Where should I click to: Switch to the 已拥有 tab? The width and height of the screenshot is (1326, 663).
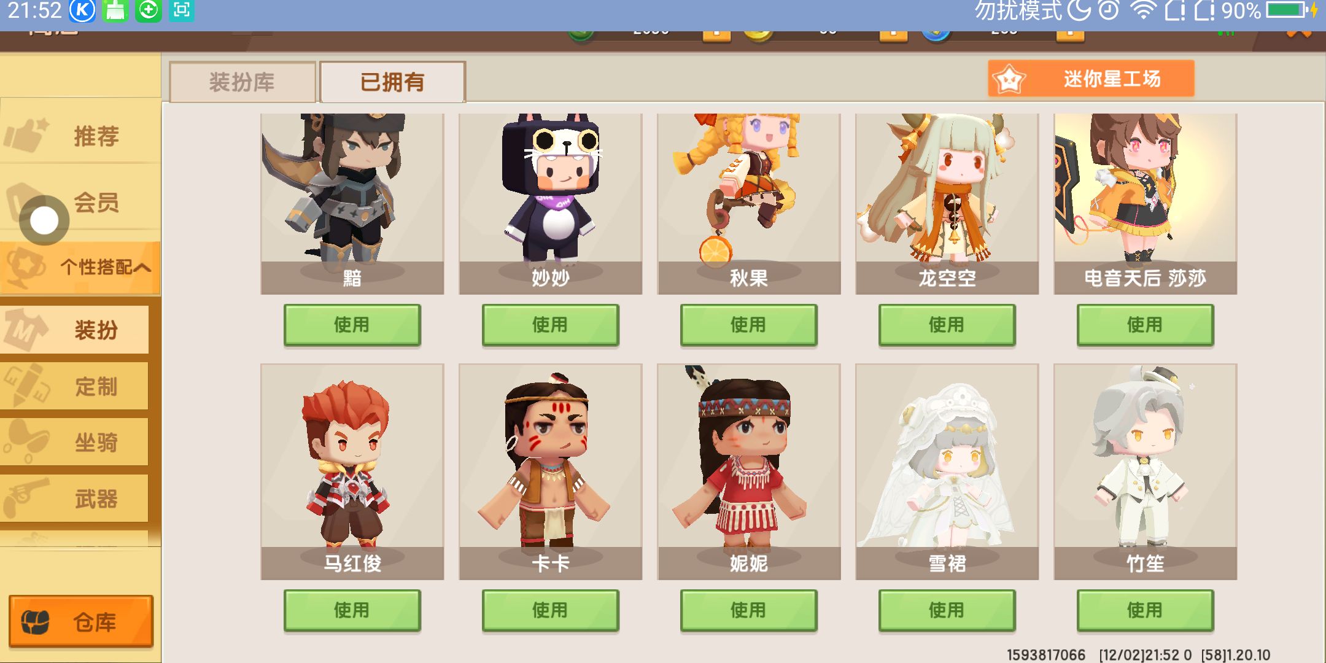click(x=392, y=82)
